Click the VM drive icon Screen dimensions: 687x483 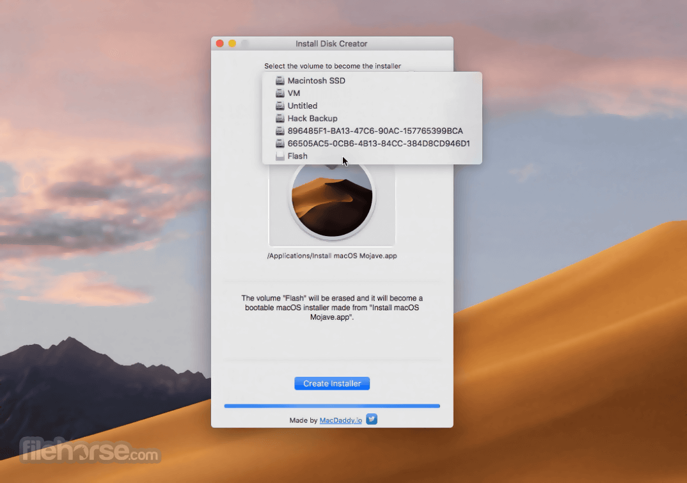280,93
